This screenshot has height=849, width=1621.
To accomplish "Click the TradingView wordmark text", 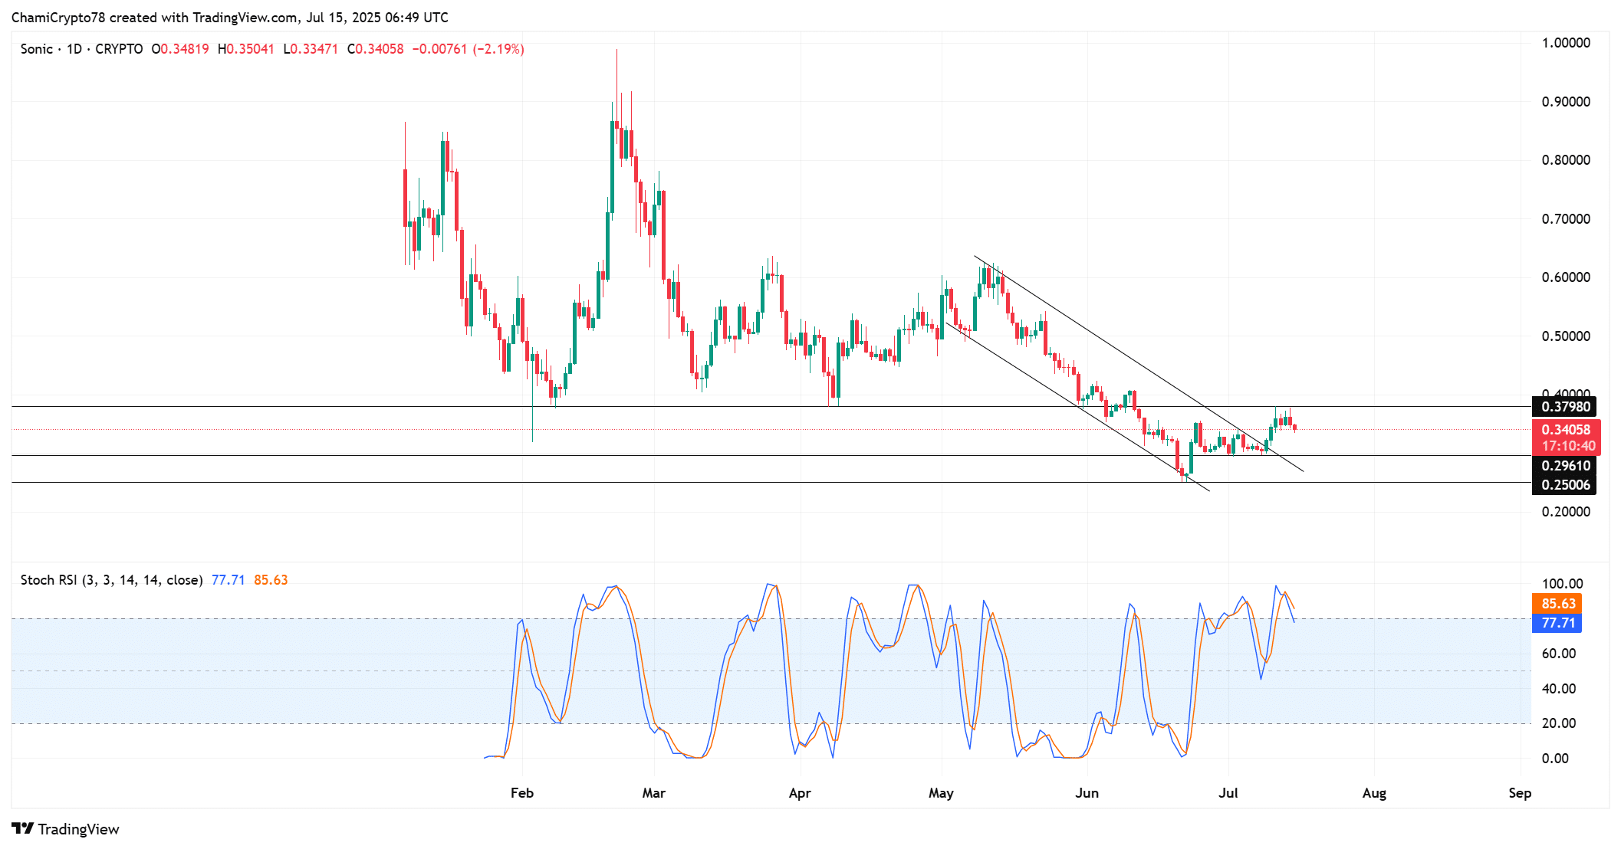I will click(78, 829).
